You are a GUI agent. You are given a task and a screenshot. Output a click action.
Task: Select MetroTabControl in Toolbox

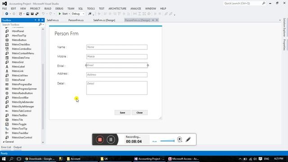(x=22, y=111)
